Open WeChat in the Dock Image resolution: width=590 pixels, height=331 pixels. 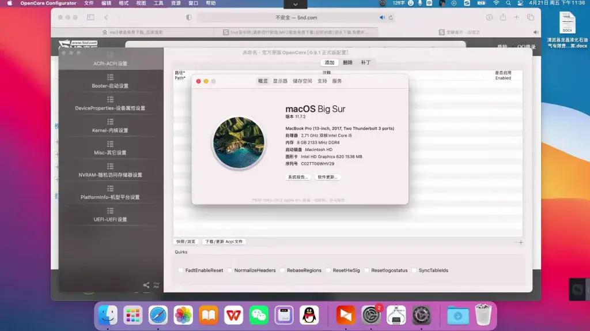pyautogui.click(x=259, y=315)
